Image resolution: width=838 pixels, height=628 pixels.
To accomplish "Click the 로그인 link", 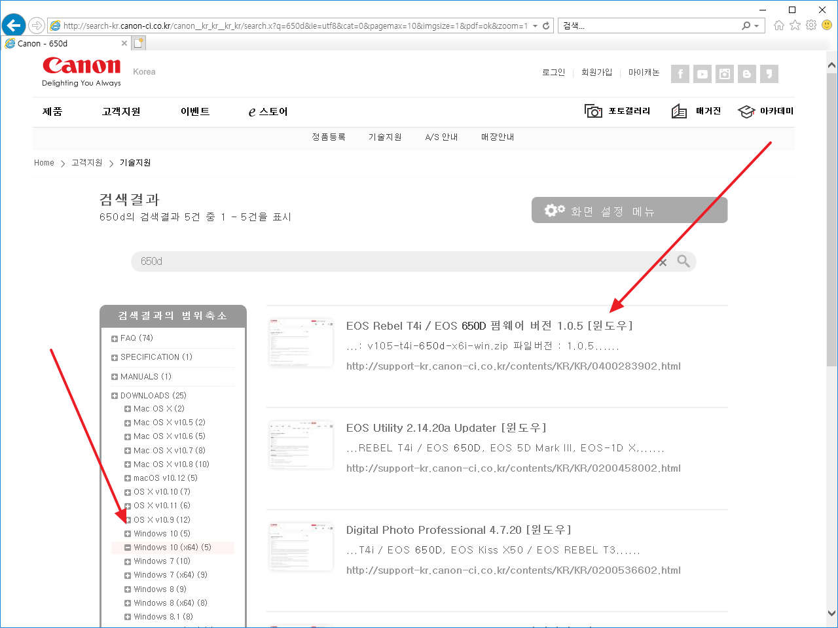I will (x=553, y=72).
